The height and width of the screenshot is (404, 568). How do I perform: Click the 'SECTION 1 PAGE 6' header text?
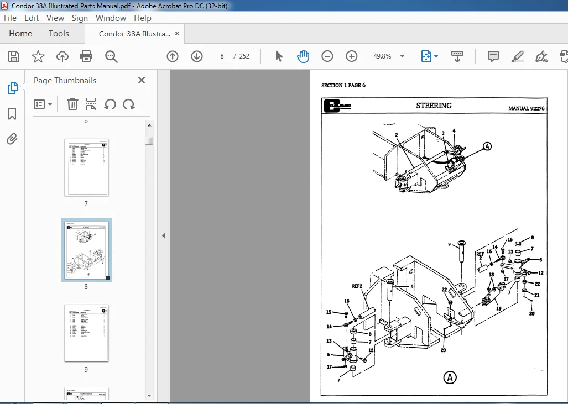tap(343, 85)
